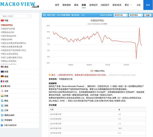
Task: Go to the 首页 menu item
Action: click(57, 5)
